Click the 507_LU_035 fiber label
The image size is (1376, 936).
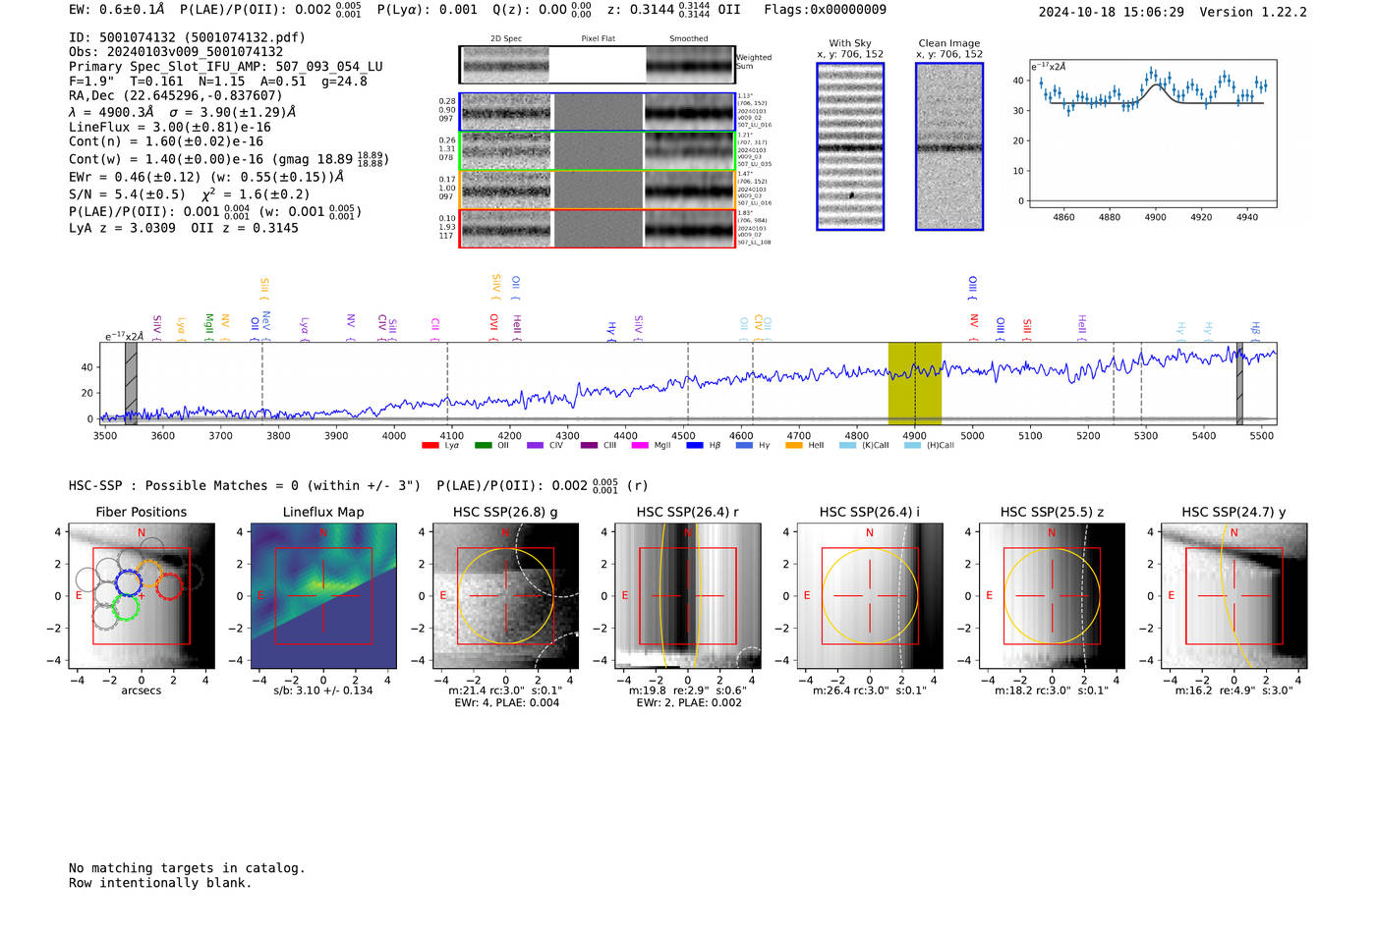coord(755,164)
